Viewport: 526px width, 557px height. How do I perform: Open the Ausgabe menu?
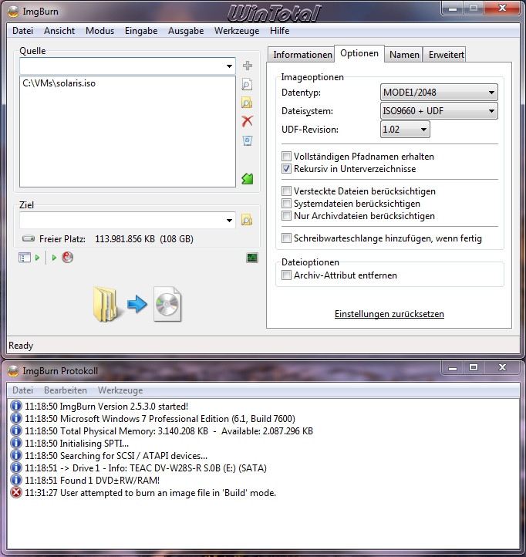coord(186,31)
